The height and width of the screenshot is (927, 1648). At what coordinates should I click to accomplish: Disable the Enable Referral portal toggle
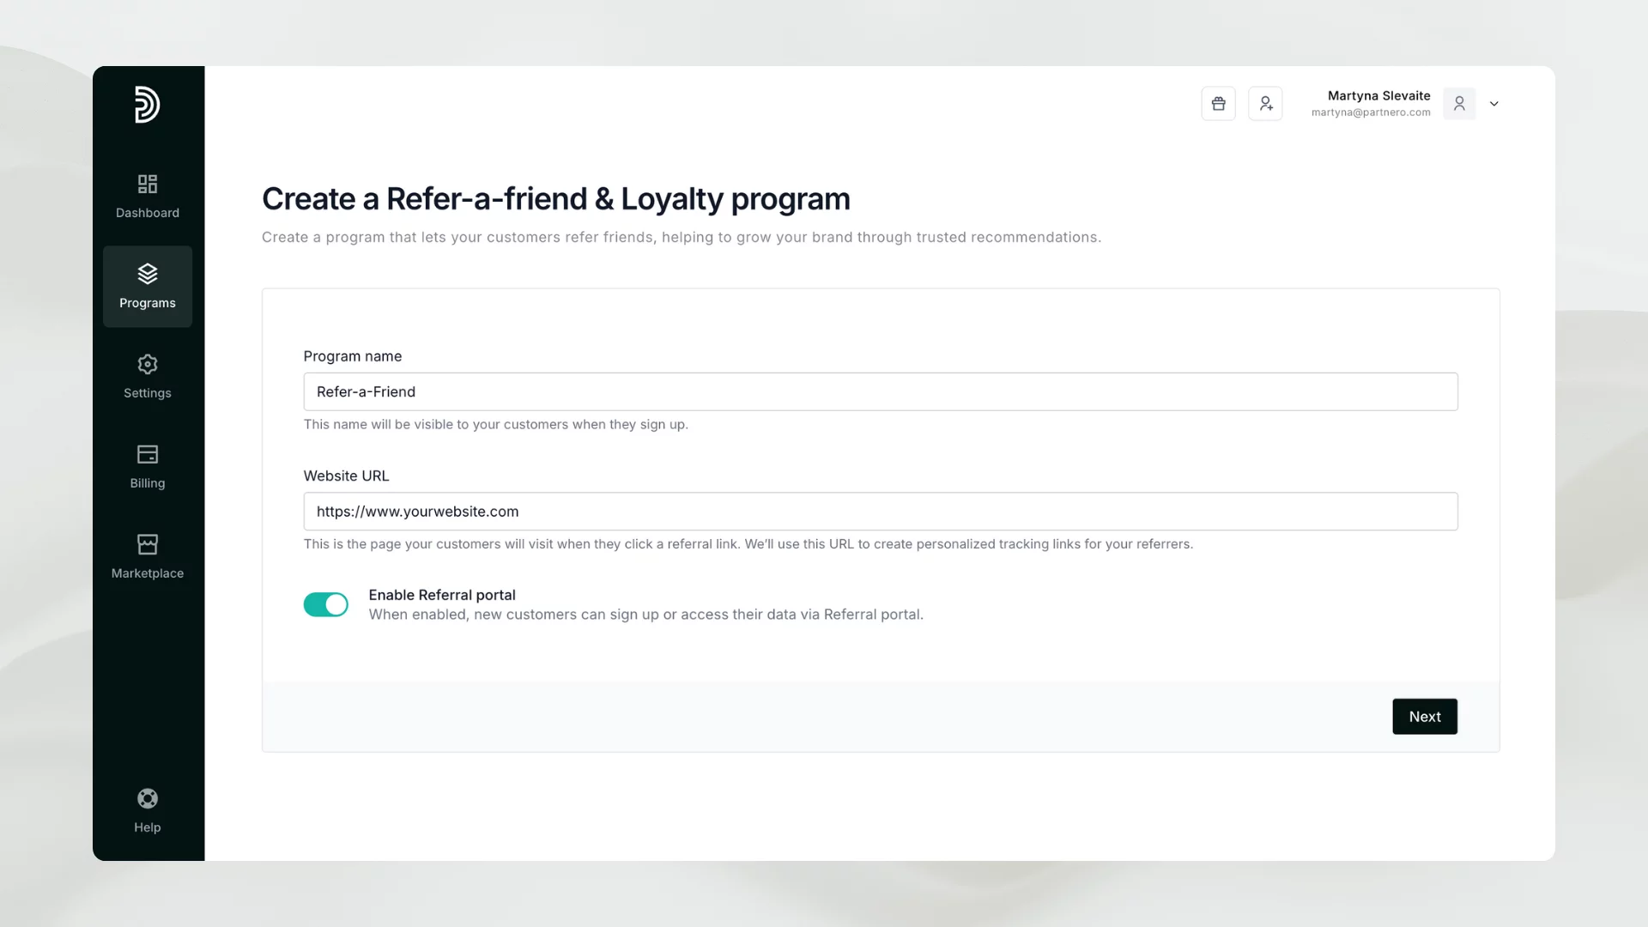(325, 604)
